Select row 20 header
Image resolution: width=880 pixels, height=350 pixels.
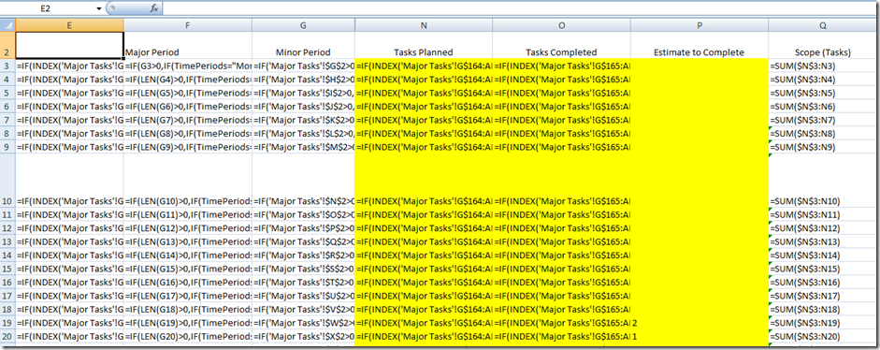coord(7,337)
